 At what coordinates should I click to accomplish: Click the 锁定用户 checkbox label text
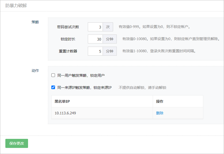(81, 75)
